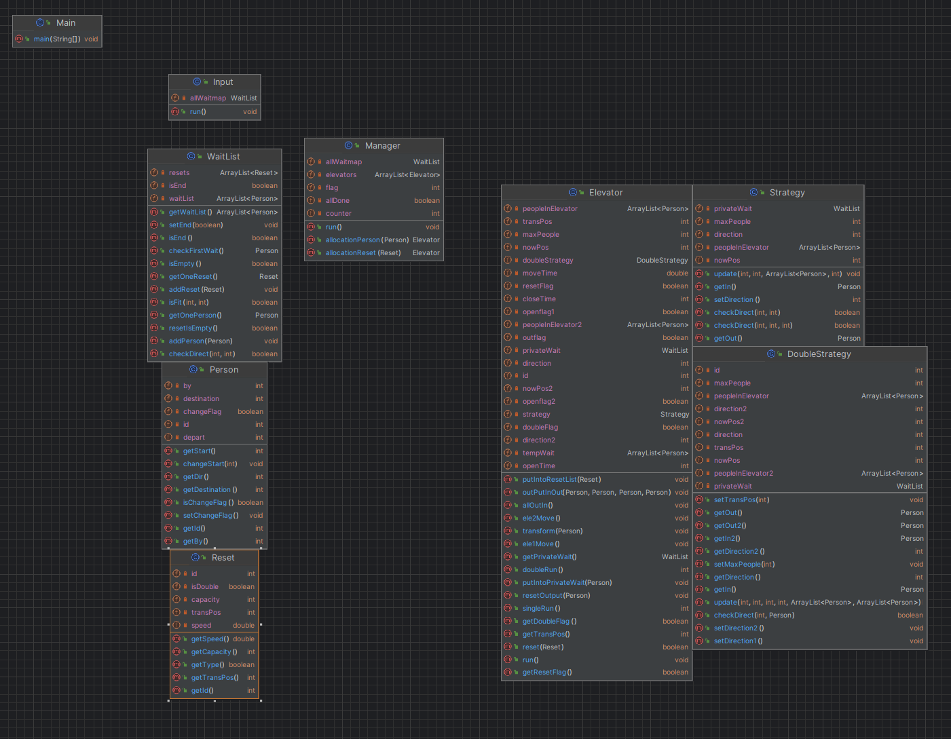Viewport: 951px width, 739px height.
Task: Click the class icon on the selected Reset node
Action: point(195,558)
